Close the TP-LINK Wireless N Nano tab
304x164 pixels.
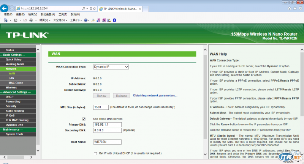(140, 9)
